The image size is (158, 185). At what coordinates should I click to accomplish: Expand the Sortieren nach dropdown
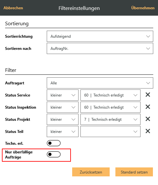pyautogui.click(x=100, y=49)
